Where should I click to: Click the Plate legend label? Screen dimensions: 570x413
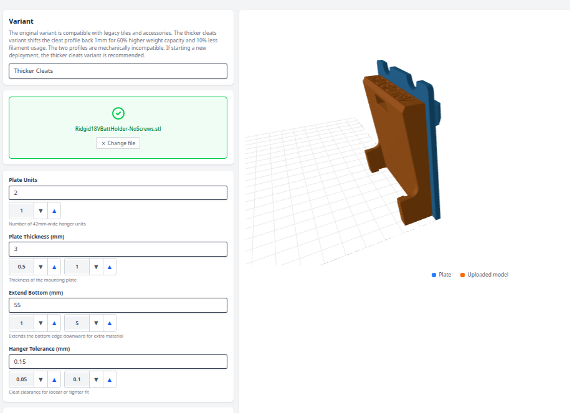(445, 275)
